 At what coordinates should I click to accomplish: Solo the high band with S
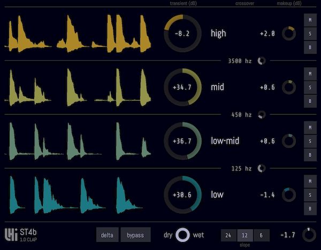click(310, 34)
